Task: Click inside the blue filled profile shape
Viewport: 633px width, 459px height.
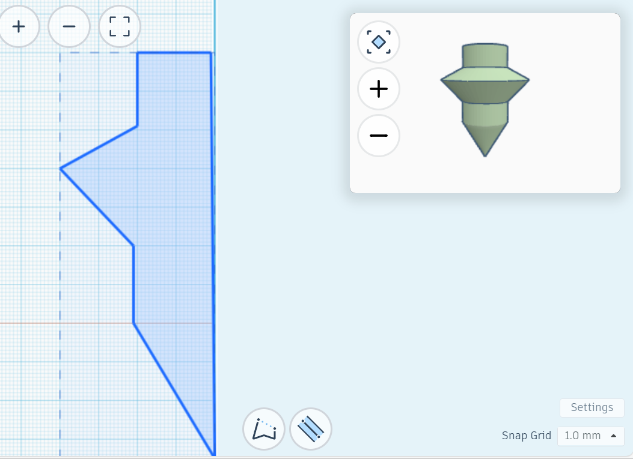Action: (x=174, y=210)
